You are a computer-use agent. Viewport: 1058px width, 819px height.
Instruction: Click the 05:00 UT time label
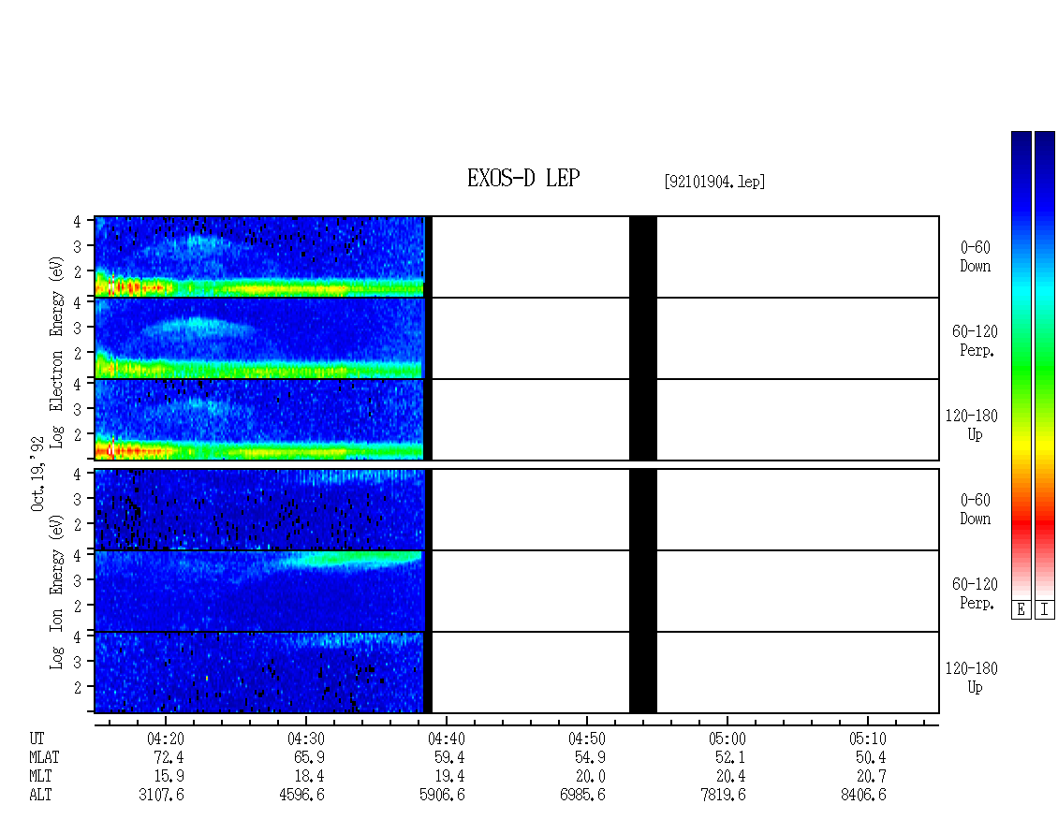(x=727, y=739)
